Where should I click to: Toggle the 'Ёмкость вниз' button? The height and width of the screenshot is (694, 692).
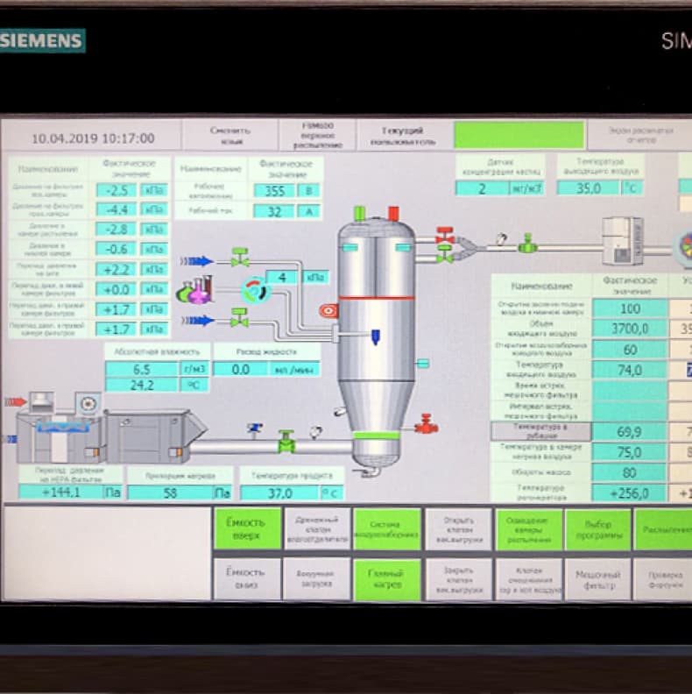pyautogui.click(x=246, y=578)
